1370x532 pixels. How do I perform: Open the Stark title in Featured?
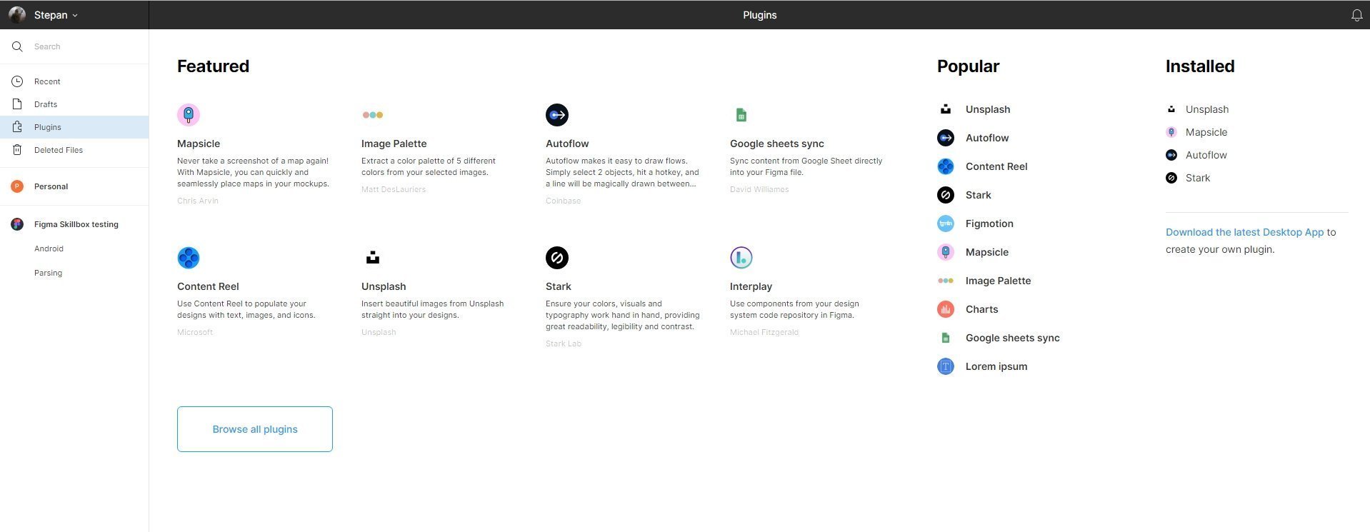pos(559,286)
